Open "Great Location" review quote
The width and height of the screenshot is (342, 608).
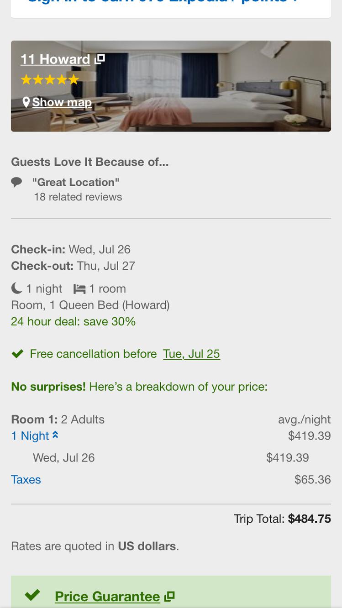point(76,182)
